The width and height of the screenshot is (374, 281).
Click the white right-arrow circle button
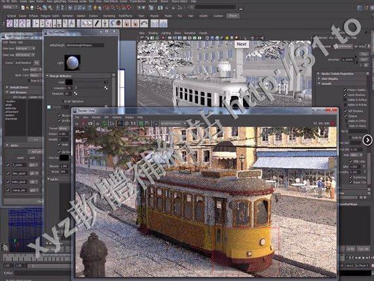(x=367, y=140)
